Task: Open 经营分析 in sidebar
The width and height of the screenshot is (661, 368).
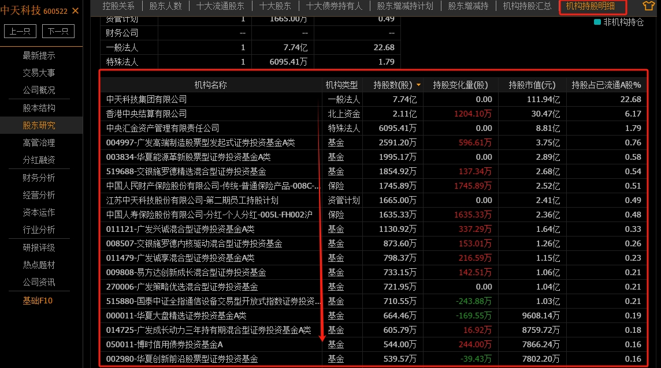Action: tap(39, 195)
